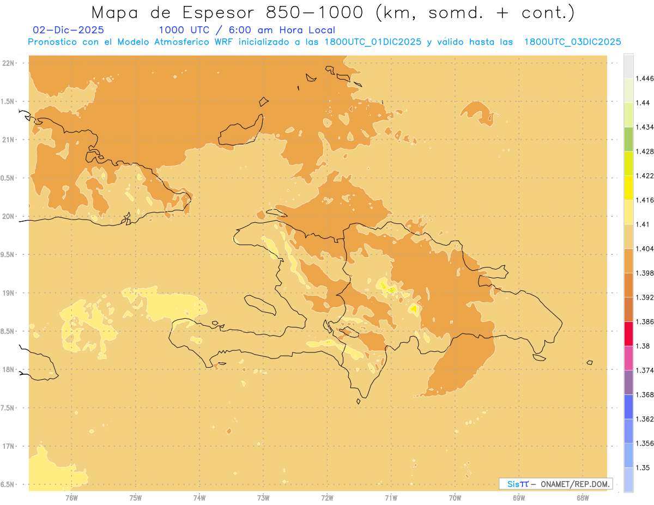Click the "69W" longitude axis label

pos(519,497)
